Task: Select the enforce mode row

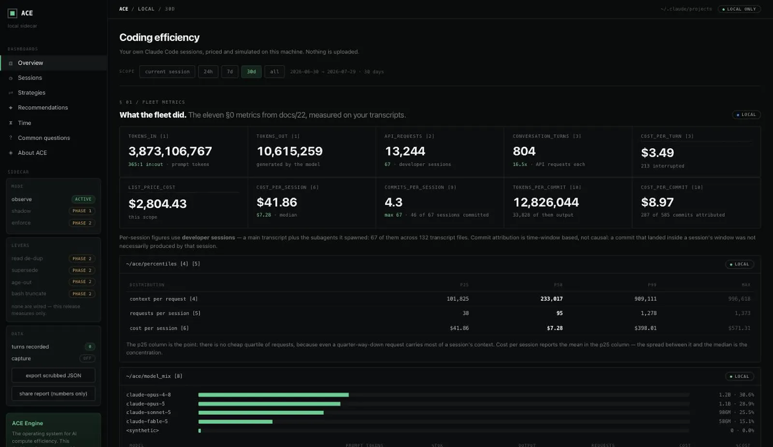Action: click(x=53, y=223)
